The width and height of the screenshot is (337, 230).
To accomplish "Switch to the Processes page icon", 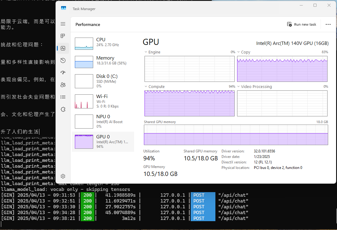I will [x=63, y=36].
